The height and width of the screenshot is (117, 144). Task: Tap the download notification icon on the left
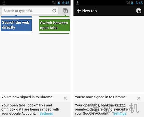[4, 3]
